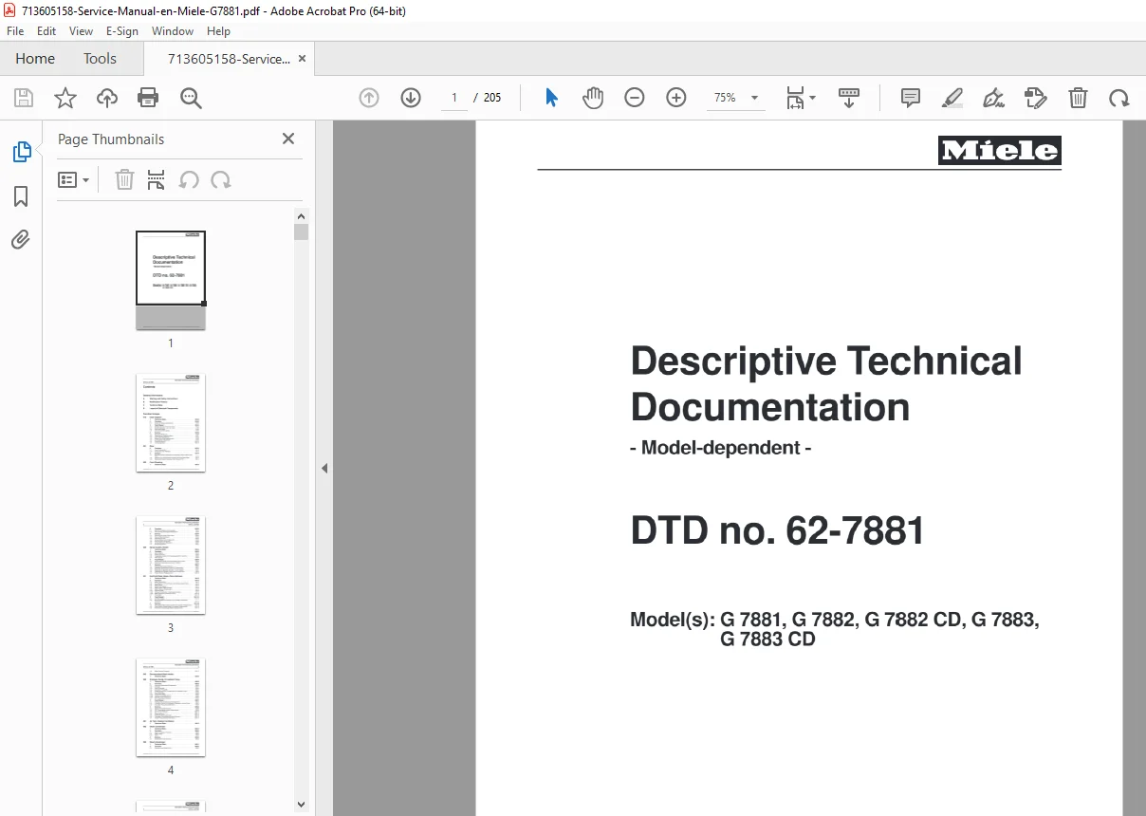This screenshot has height=816, width=1146.
Task: Zoom out with minus circle
Action: click(635, 98)
